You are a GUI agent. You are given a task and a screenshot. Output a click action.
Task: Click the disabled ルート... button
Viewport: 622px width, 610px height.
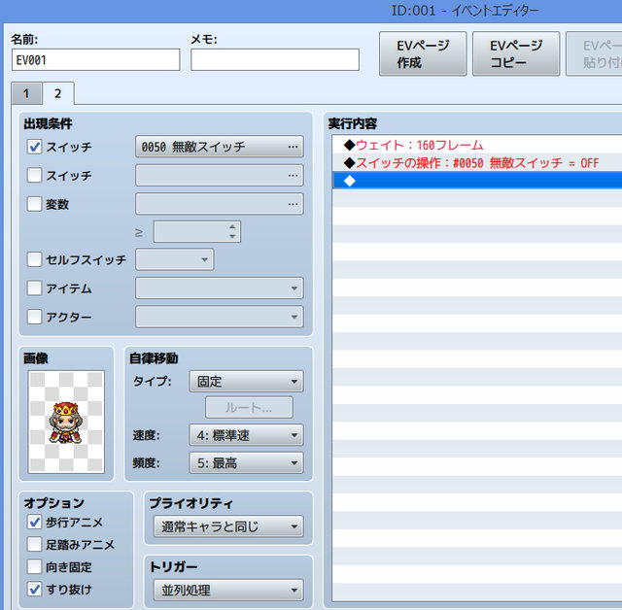[249, 407]
